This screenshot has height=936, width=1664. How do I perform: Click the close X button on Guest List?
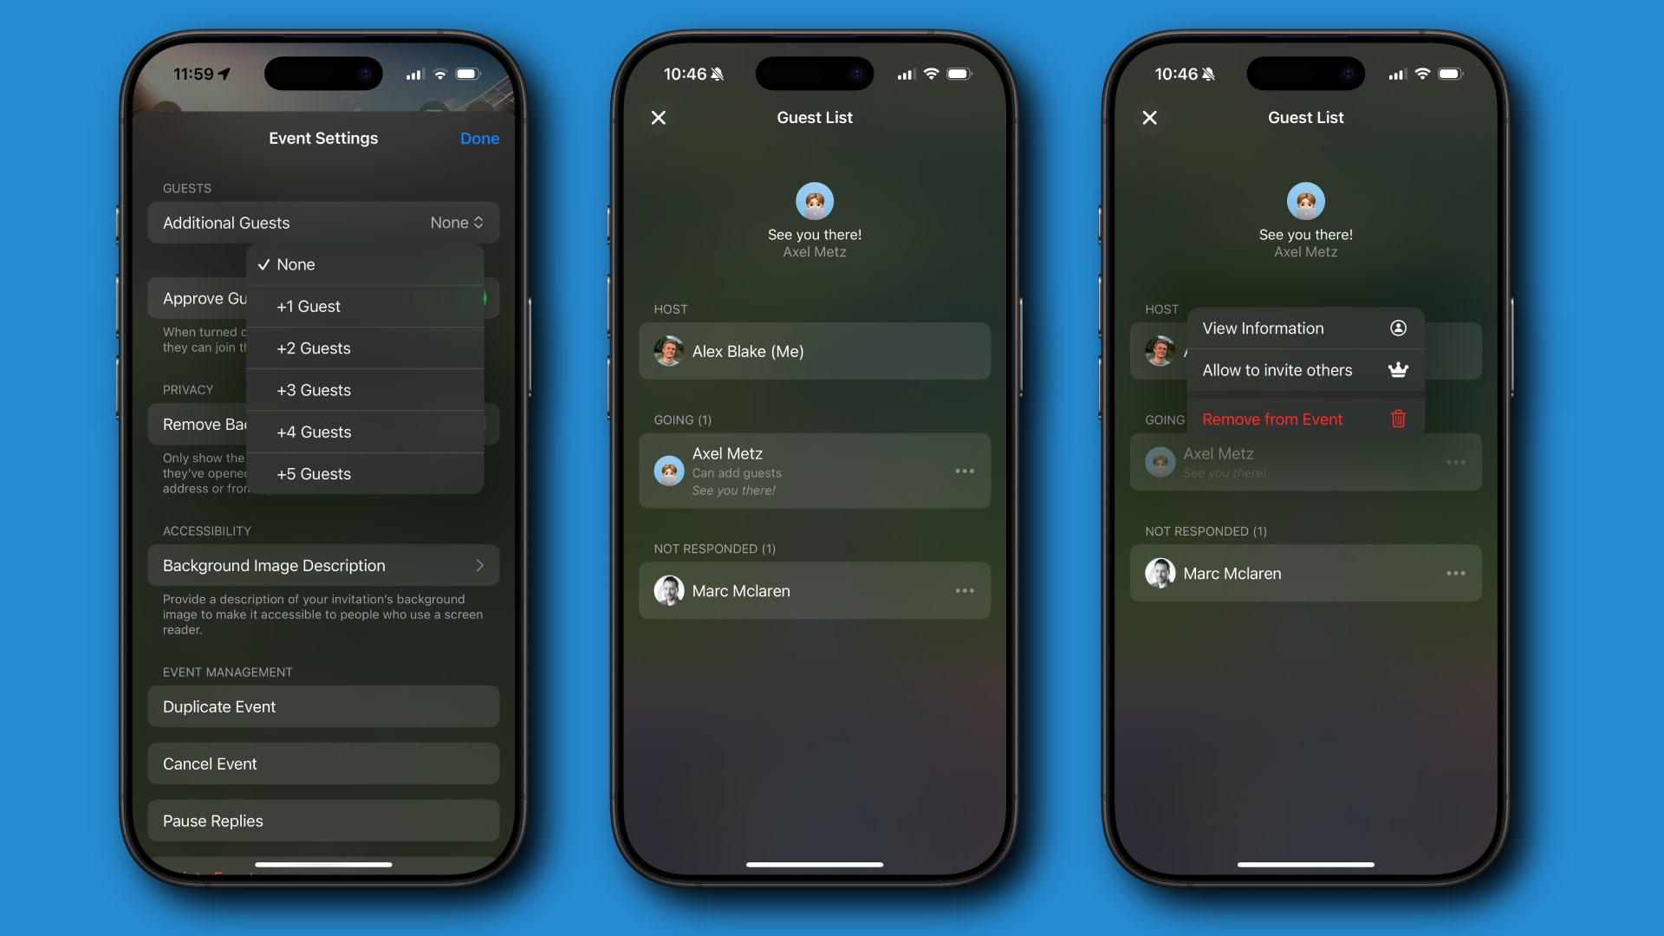click(x=659, y=118)
